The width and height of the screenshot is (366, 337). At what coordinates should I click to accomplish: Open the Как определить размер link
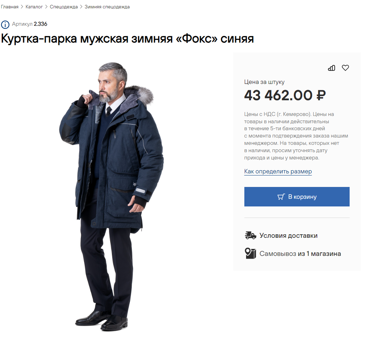point(278,171)
